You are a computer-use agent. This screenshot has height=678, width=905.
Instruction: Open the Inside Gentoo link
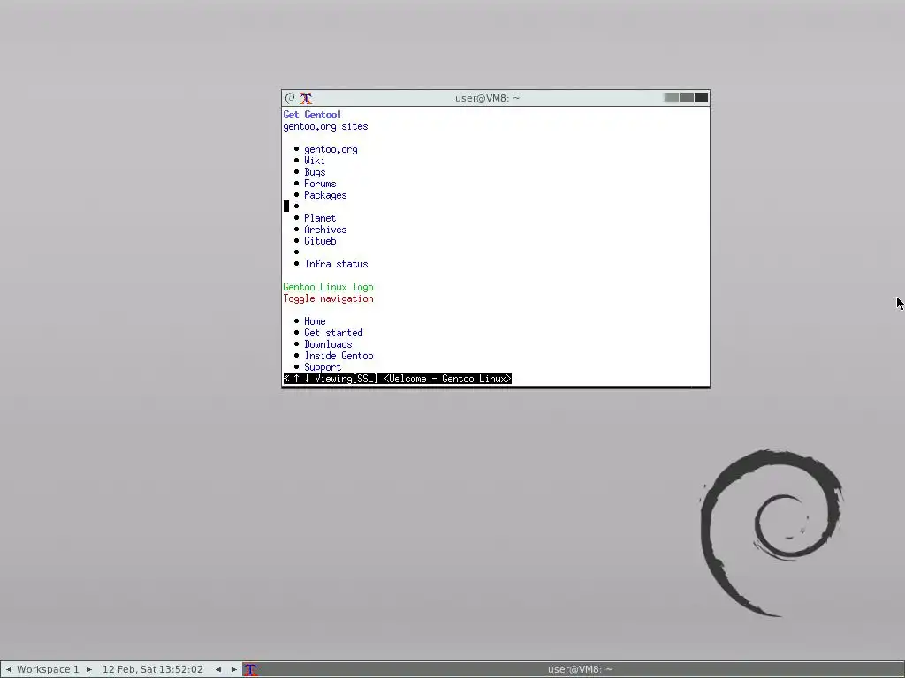point(338,356)
